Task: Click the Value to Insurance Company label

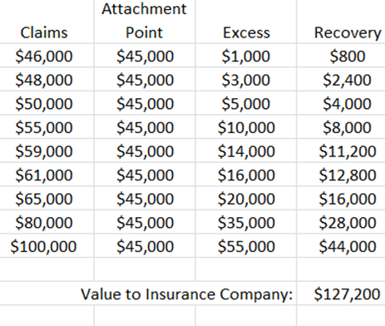Action: point(186,294)
